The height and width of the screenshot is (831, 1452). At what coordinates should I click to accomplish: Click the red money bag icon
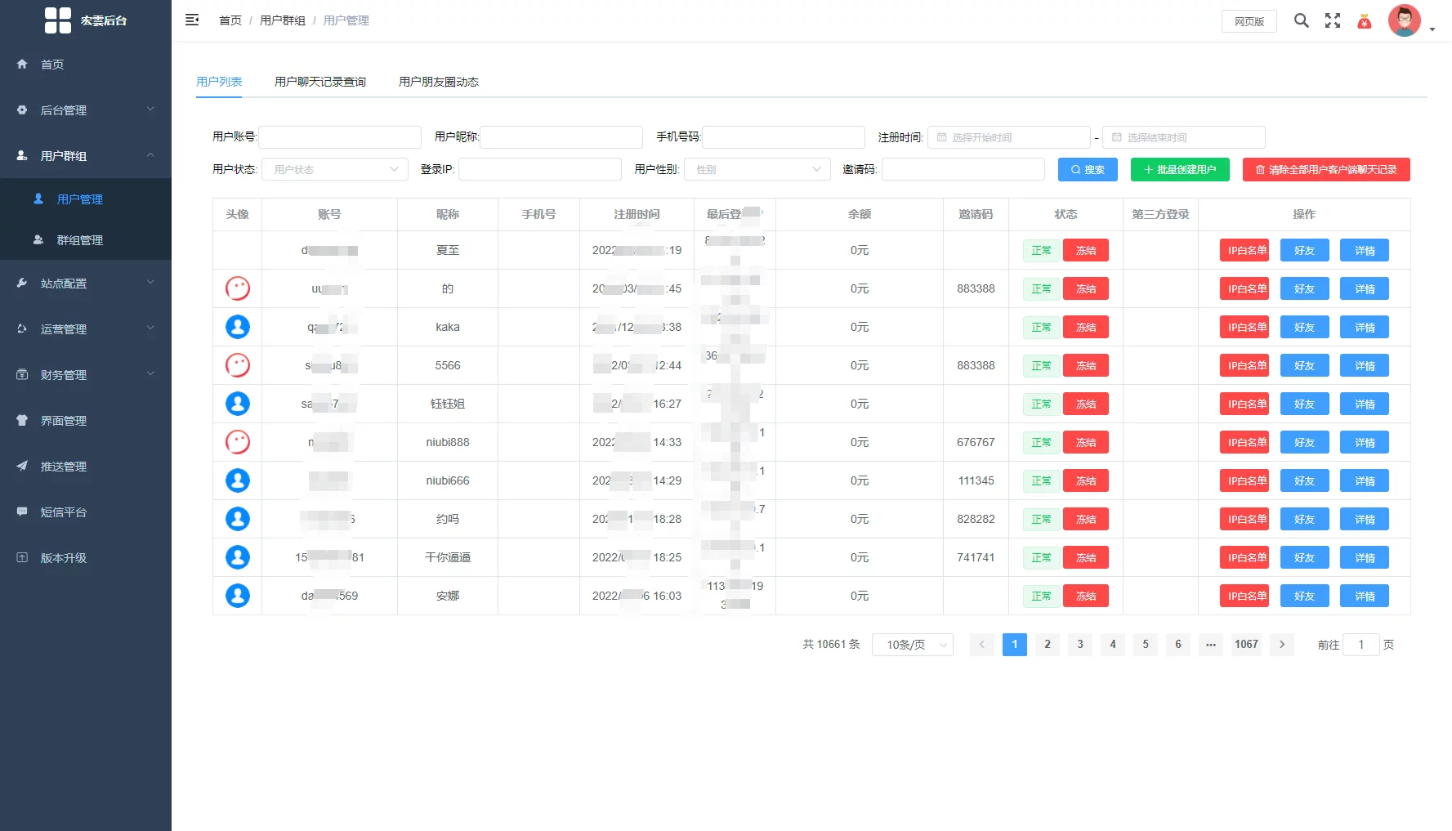(x=1364, y=21)
